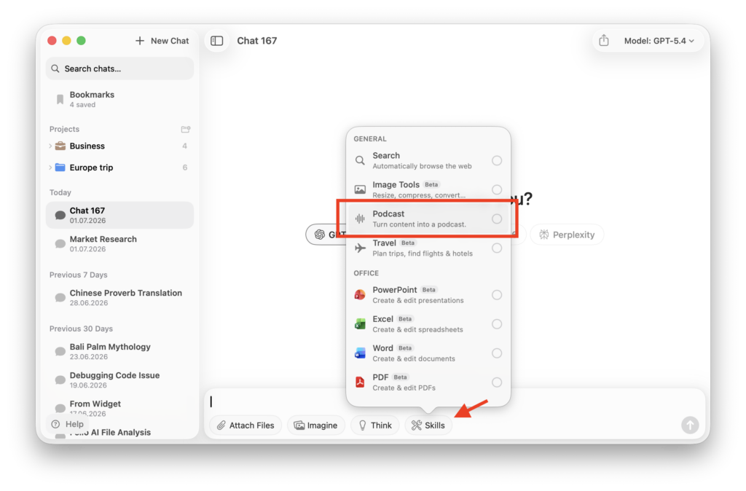The height and width of the screenshot is (491, 746).
Task: Select the Podcast skill entry
Action: (428, 219)
